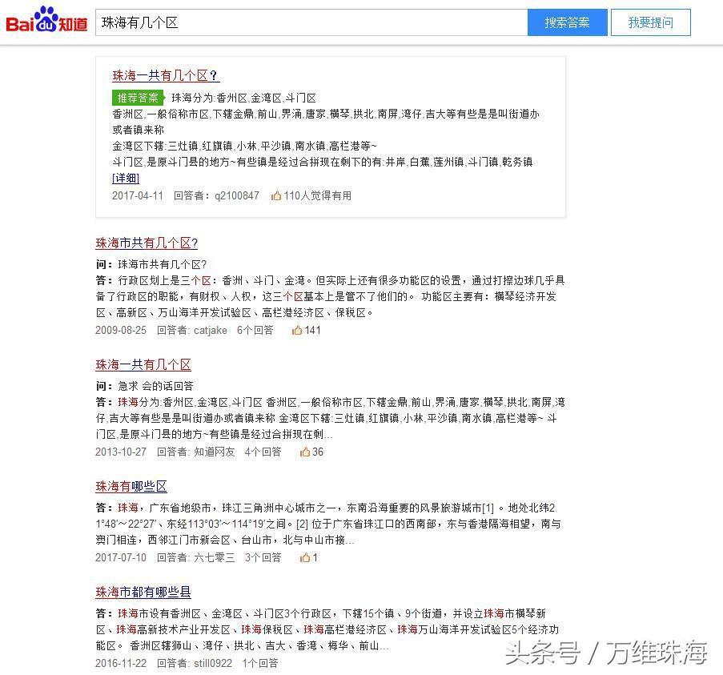Click 4个回答 under the 知道网友 answer
723x675 pixels.
click(263, 452)
